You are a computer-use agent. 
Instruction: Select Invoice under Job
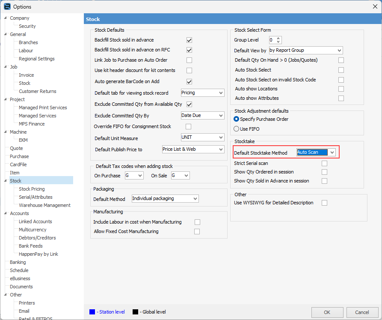(x=27, y=75)
